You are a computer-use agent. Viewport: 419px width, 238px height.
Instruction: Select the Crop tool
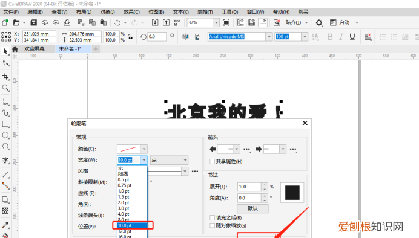click(x=5, y=77)
